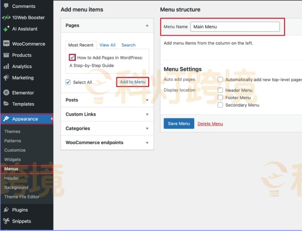Click the AI Assistant sparkle icon
The image size is (302, 231).
(x=6, y=29)
